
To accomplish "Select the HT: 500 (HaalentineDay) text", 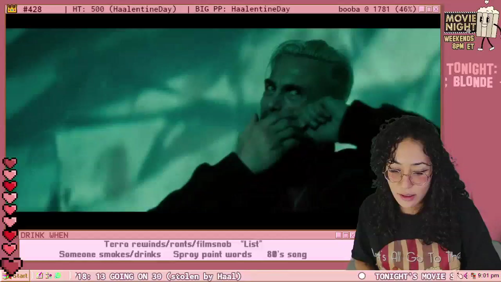I will tap(124, 9).
